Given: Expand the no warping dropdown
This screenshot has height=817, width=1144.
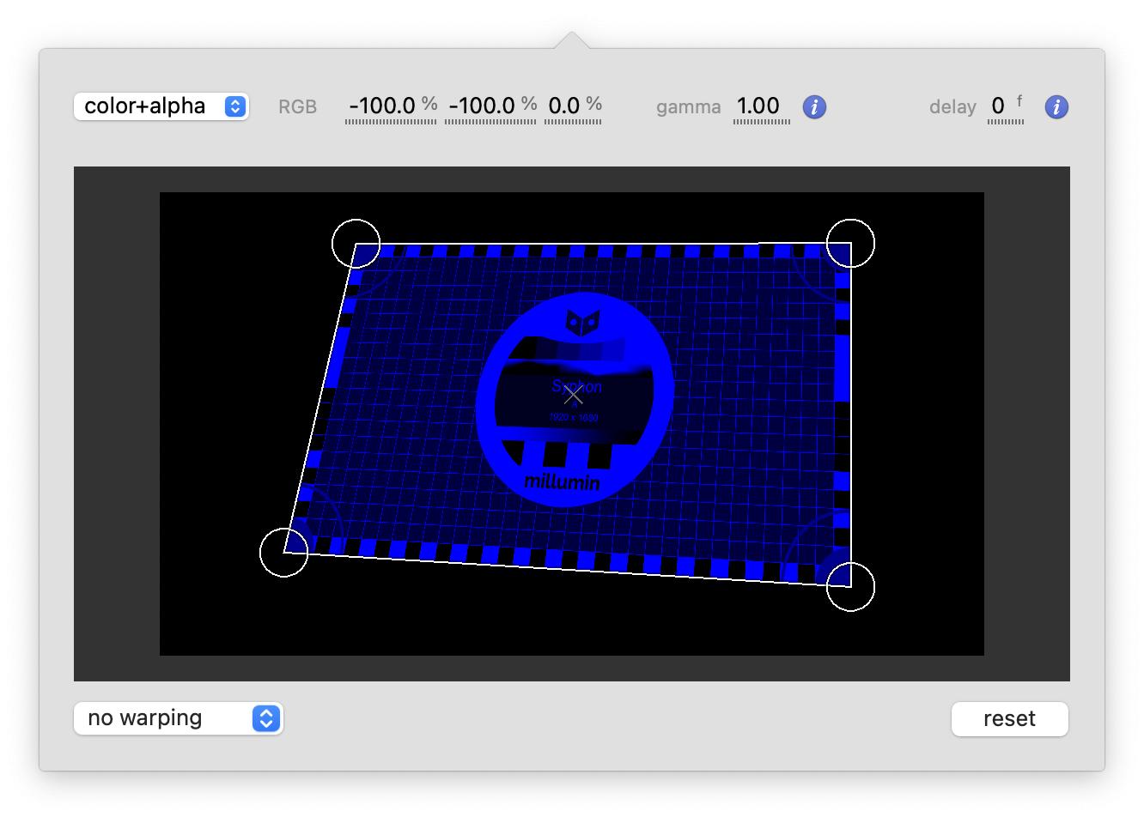Looking at the screenshot, I should pyautogui.click(x=179, y=718).
